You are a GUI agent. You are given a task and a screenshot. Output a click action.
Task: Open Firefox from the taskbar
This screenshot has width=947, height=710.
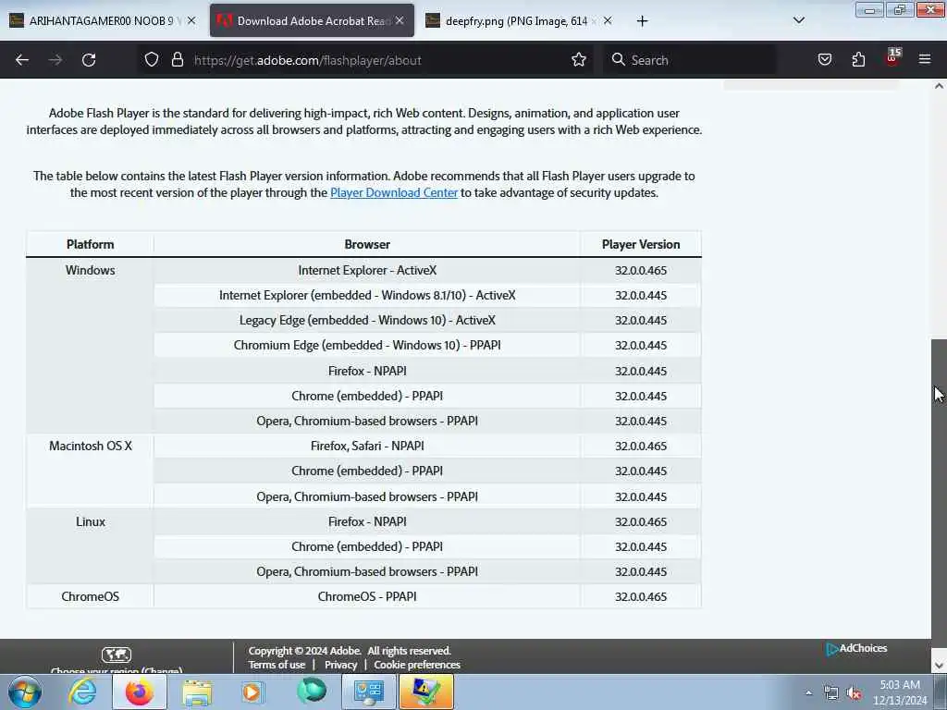[x=139, y=692]
